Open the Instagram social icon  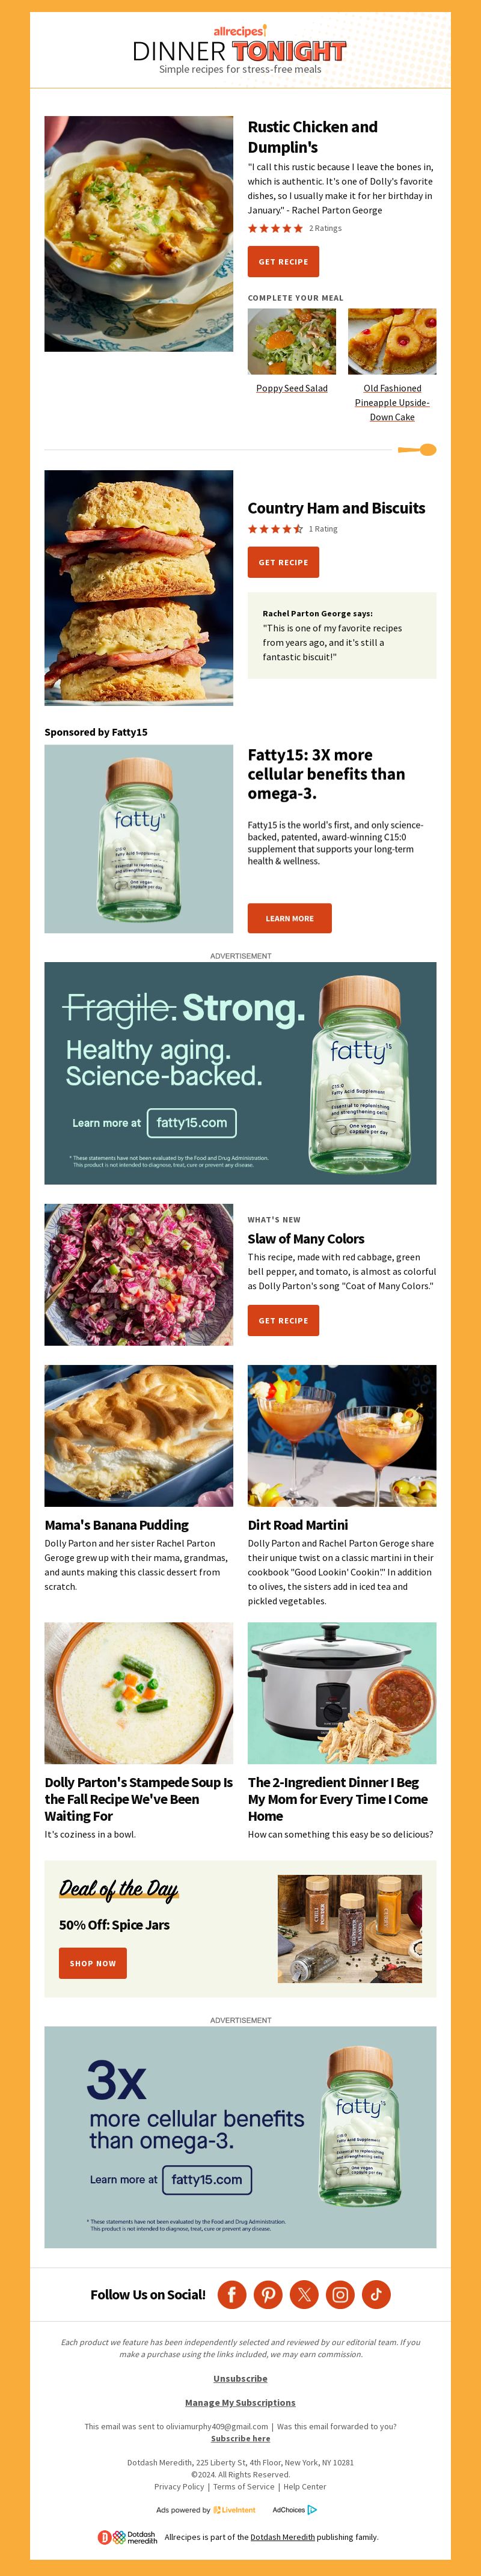(340, 2294)
